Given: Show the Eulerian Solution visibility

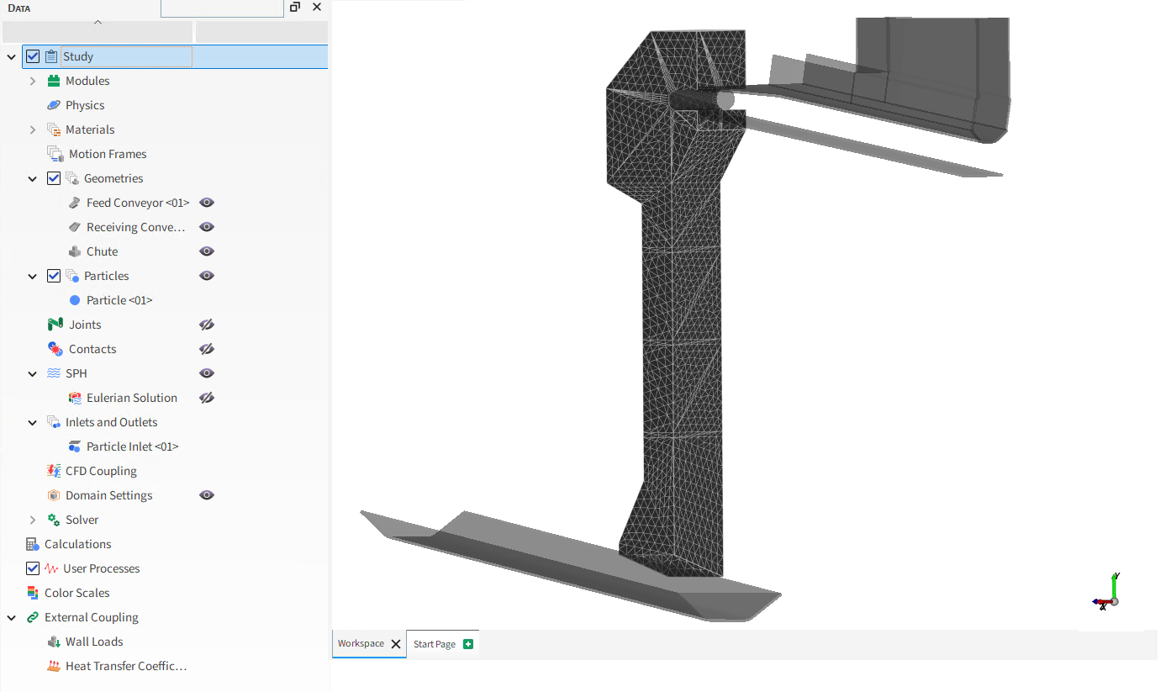Looking at the screenshot, I should [x=207, y=398].
